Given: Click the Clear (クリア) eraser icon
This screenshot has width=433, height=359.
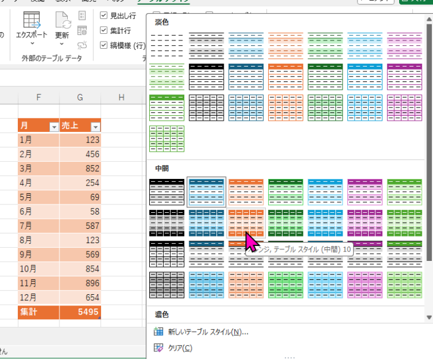Looking at the screenshot, I should (158, 348).
